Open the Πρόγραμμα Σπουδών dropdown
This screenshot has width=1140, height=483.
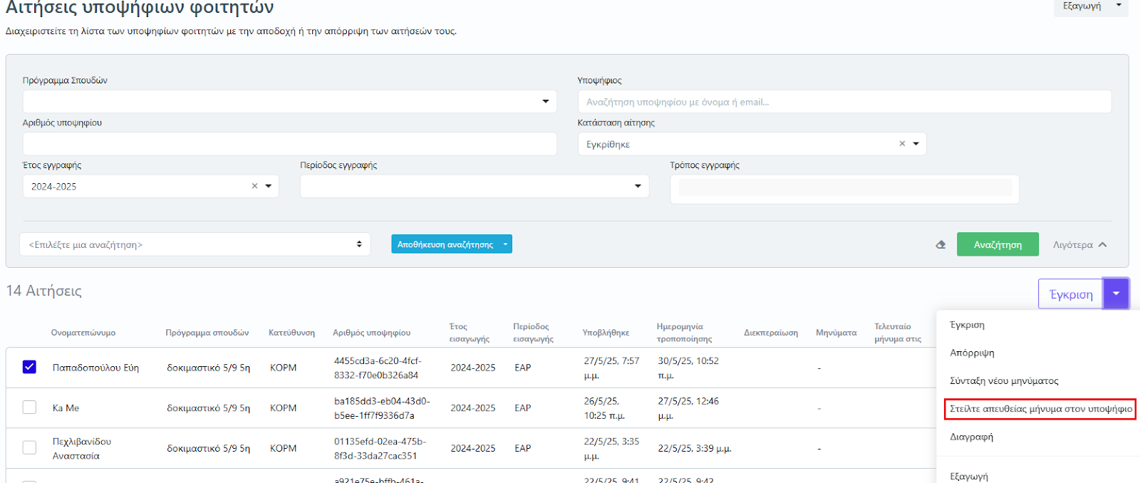(x=289, y=101)
